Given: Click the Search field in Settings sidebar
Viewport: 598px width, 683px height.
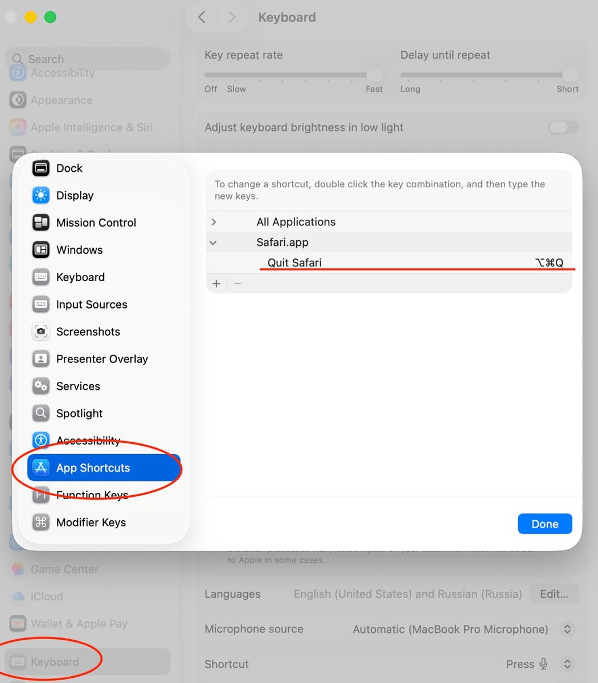Looking at the screenshot, I should click(88, 59).
